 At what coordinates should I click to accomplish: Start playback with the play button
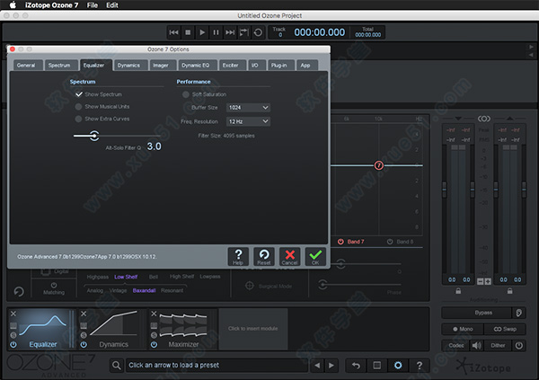[x=202, y=32]
